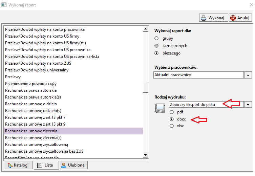Click the Wykonaj raport window icon
The width and height of the screenshot is (255, 176).
tap(4, 5)
